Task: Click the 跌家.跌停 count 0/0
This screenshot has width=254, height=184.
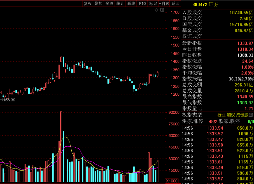Action: (251, 121)
